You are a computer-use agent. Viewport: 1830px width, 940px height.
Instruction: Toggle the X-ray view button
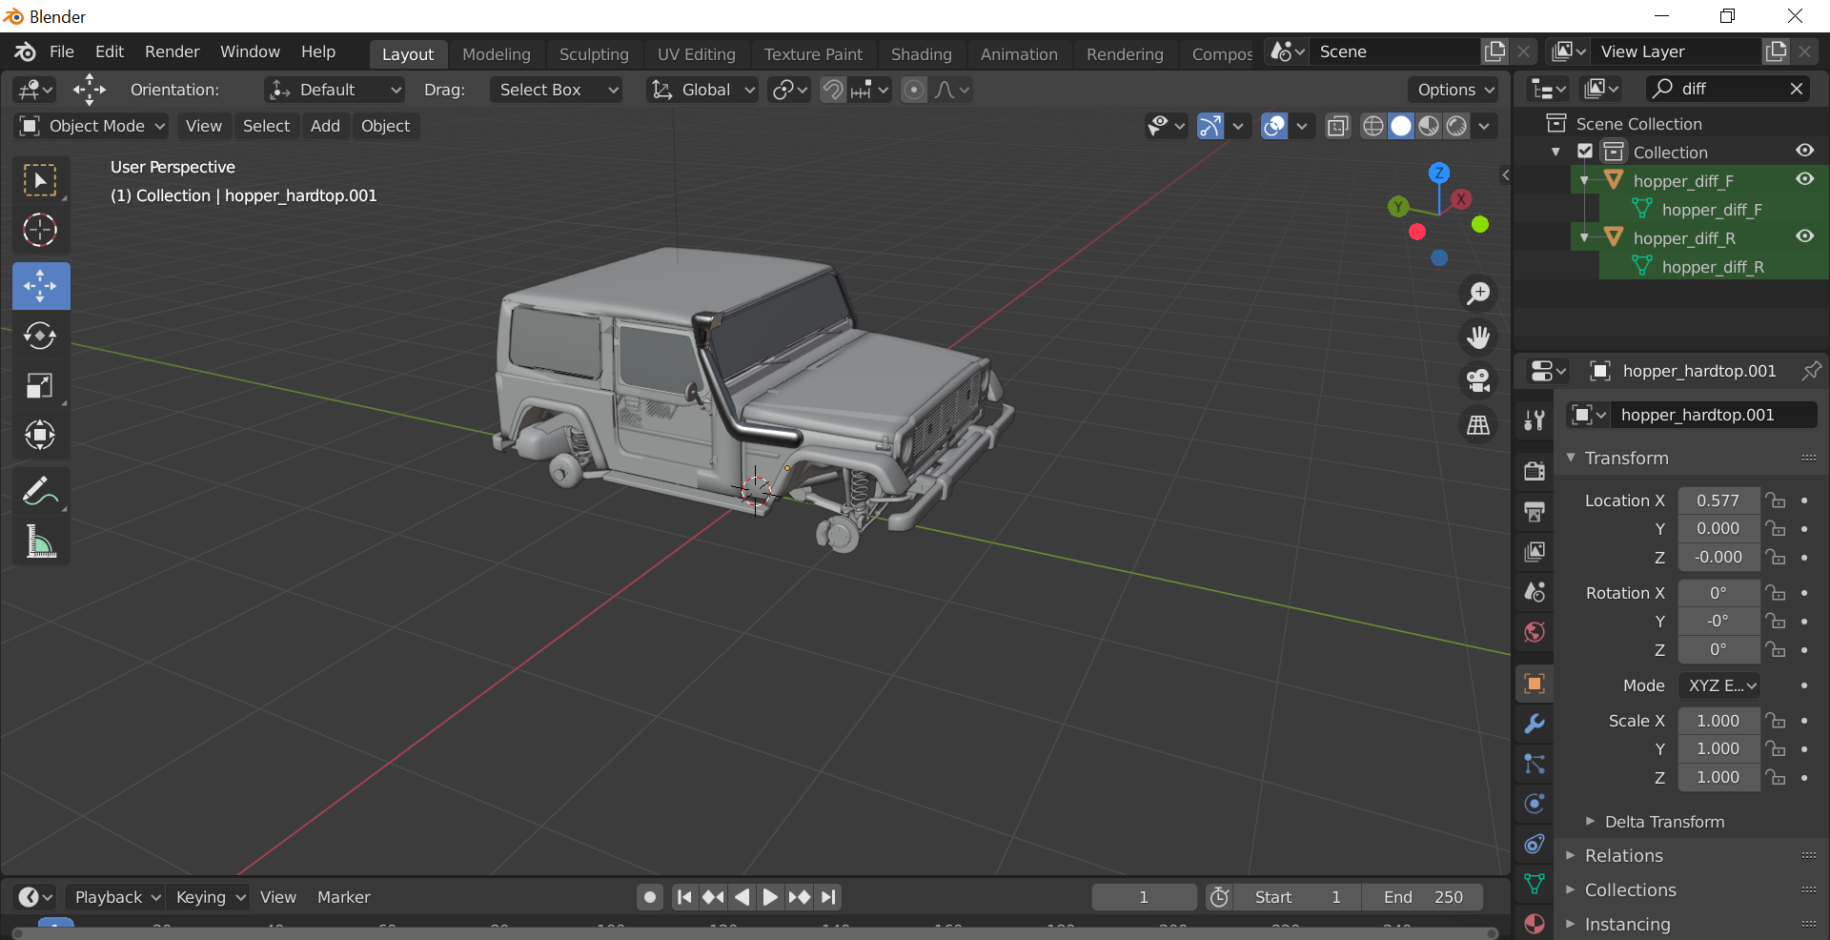point(1337,126)
